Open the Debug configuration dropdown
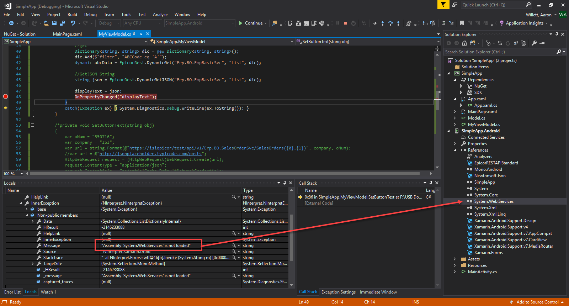The height and width of the screenshot is (306, 569). click(x=110, y=23)
